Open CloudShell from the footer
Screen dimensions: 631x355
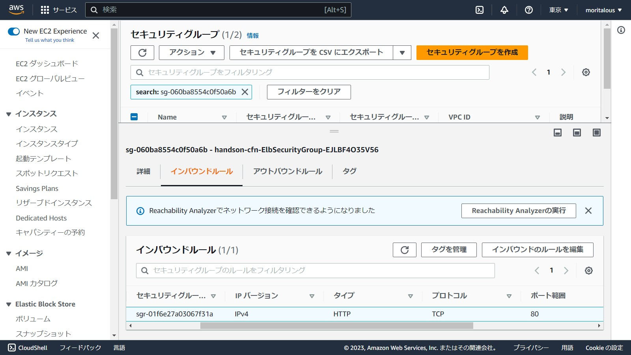[28, 348]
